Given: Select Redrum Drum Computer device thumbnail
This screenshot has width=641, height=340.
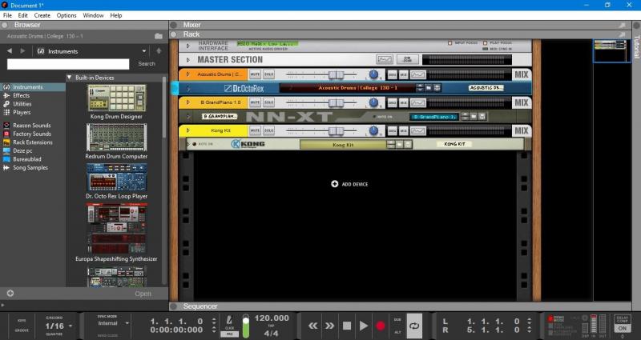Looking at the screenshot, I should [x=116, y=138].
